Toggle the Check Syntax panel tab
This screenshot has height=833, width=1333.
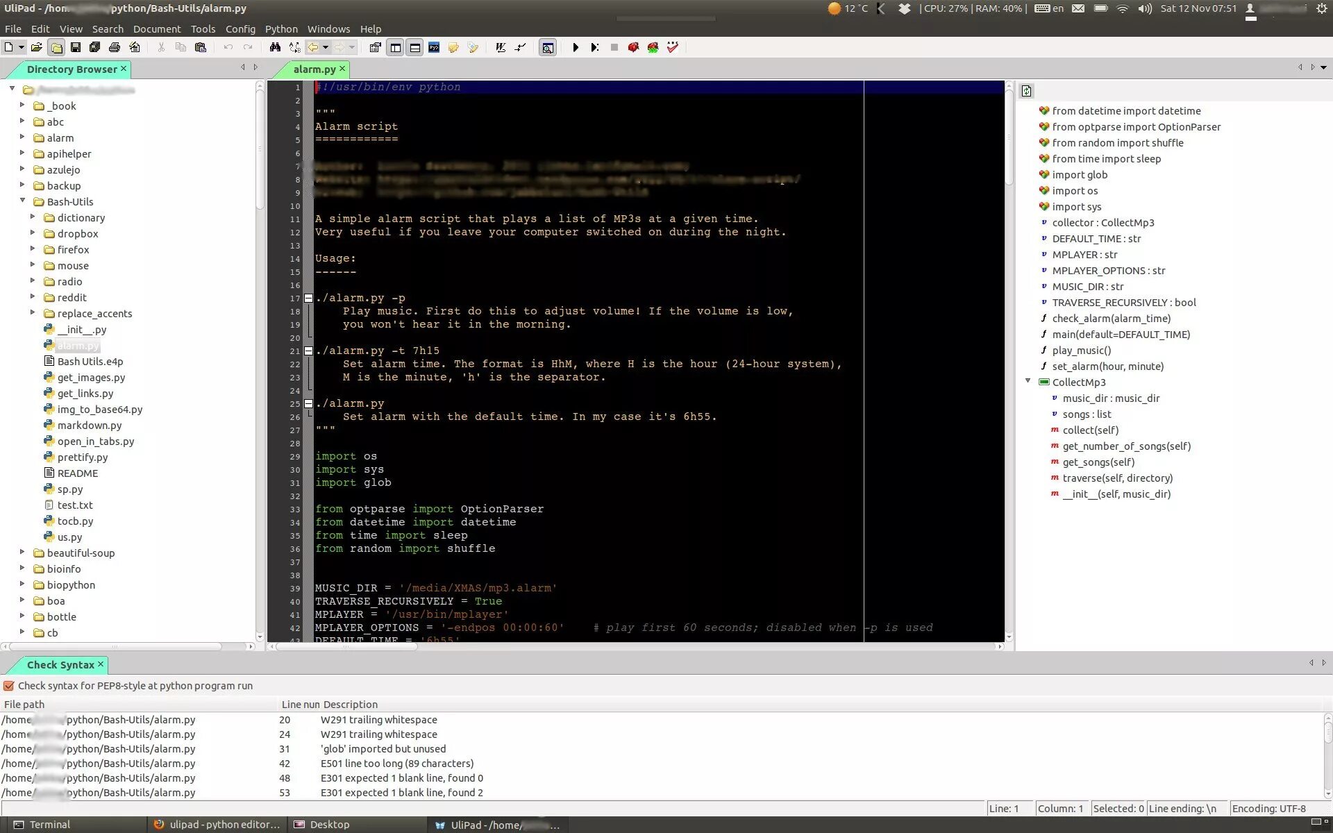(61, 664)
